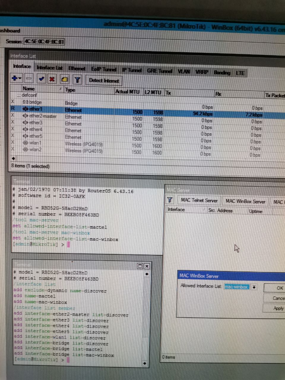Switch to the Interface List tab

pos(50,68)
